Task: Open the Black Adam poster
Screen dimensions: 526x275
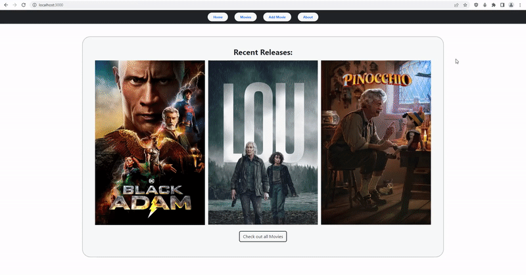Action: (150, 142)
